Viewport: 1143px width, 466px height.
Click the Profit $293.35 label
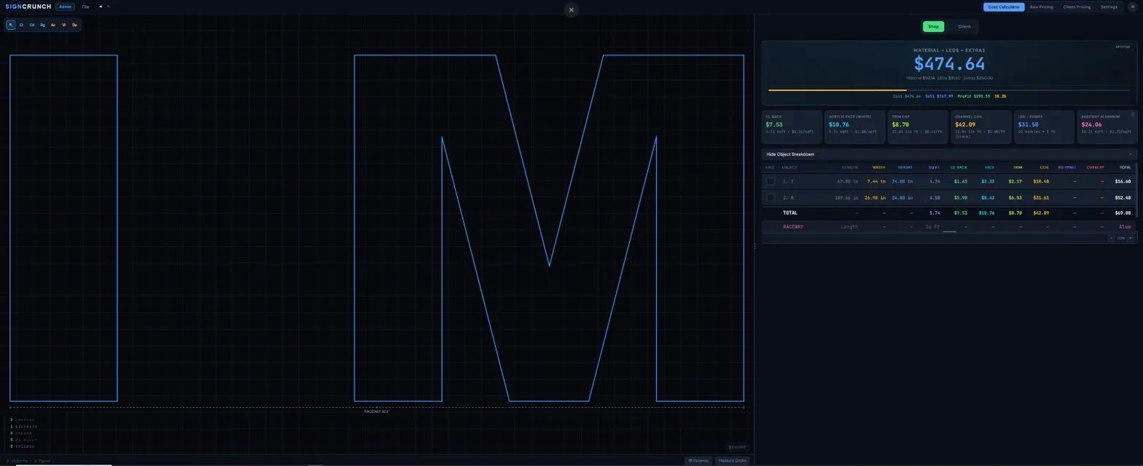point(974,96)
